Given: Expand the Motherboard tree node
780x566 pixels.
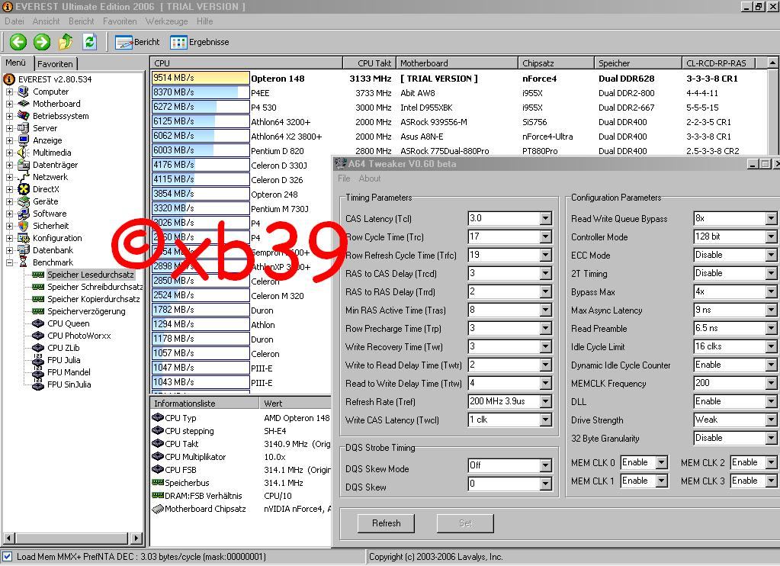Looking at the screenshot, I should [9, 104].
